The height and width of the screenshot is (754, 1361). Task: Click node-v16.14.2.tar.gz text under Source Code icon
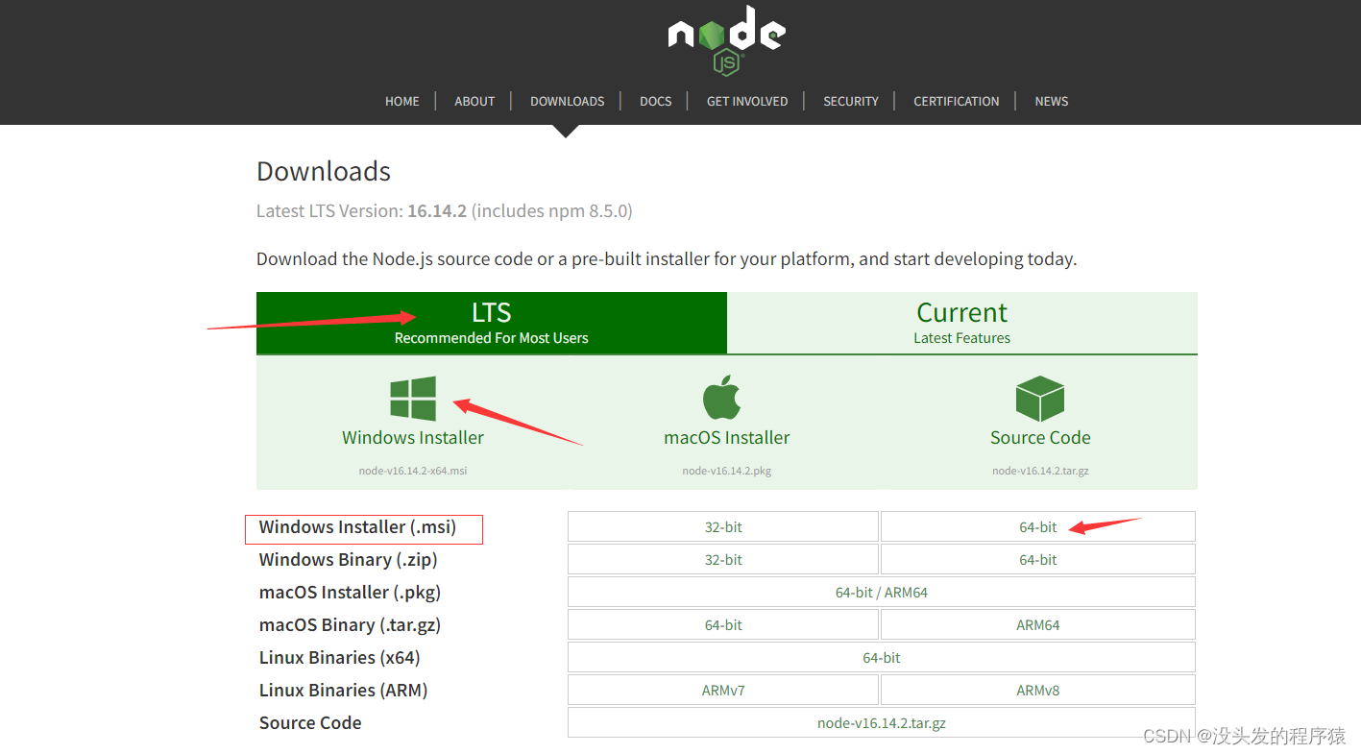[x=1040, y=471]
